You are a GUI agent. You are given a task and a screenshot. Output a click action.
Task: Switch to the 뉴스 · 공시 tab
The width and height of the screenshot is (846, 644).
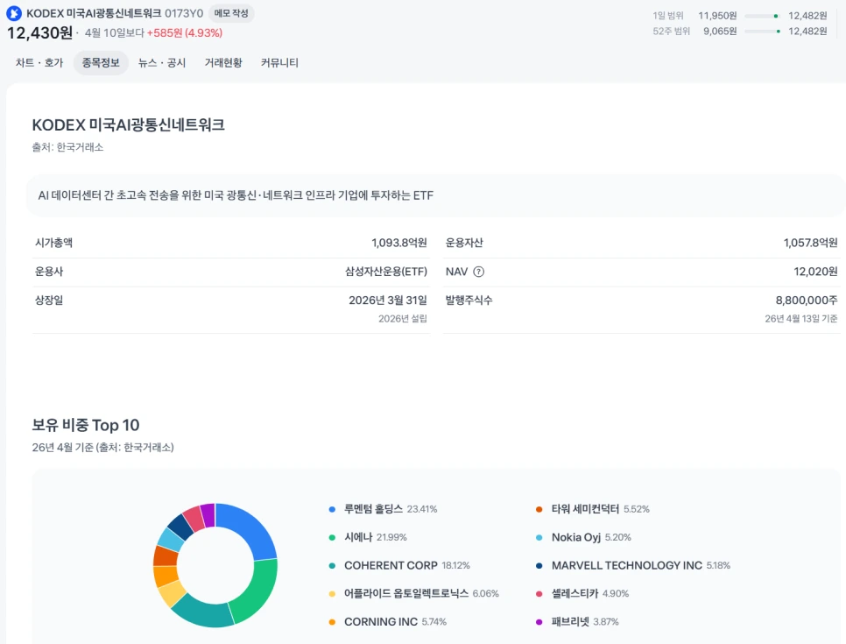click(x=162, y=62)
